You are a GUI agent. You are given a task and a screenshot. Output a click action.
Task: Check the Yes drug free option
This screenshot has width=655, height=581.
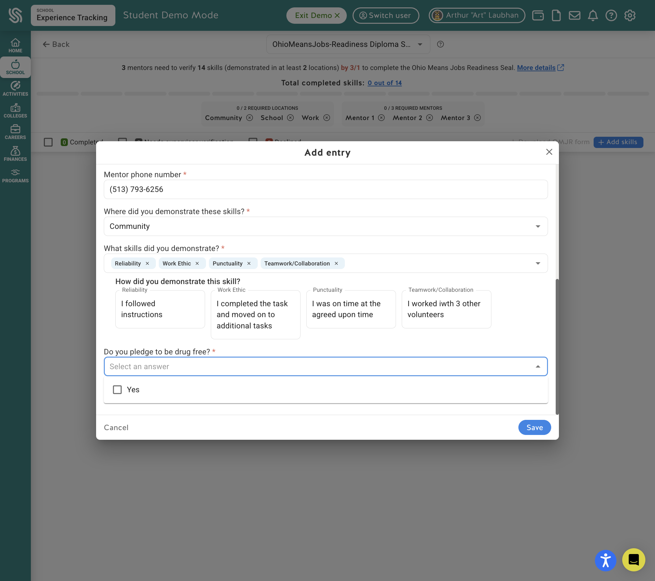[117, 390]
